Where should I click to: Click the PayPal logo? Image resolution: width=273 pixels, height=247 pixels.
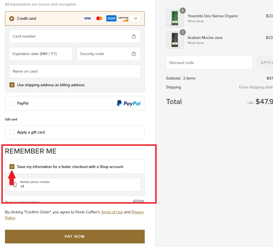(x=129, y=103)
